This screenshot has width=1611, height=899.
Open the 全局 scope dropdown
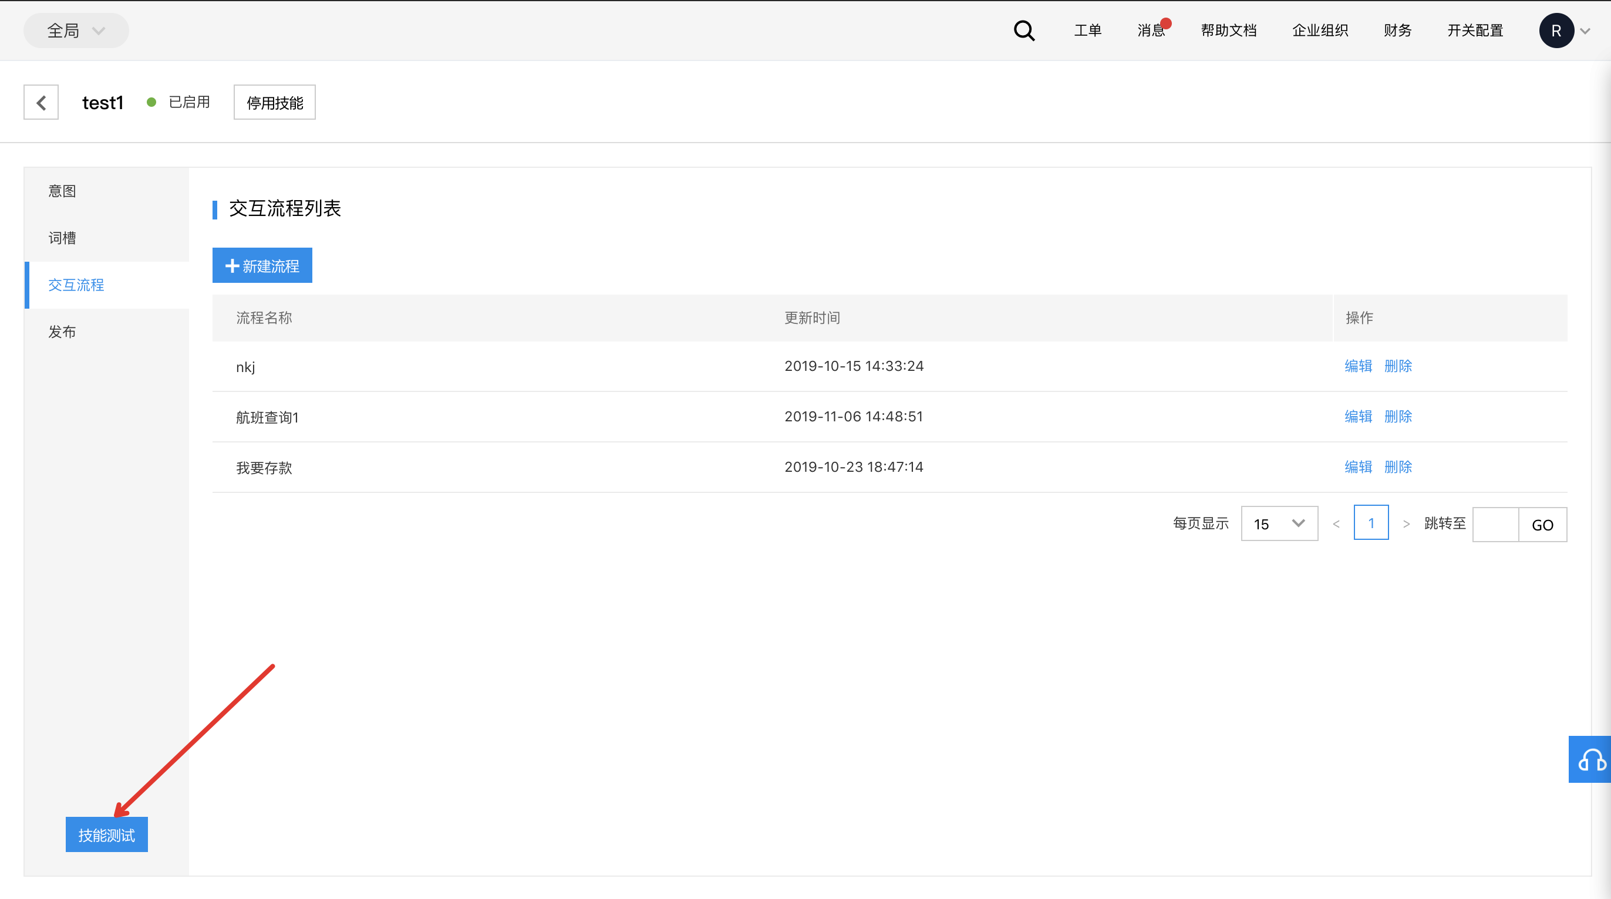pyautogui.click(x=76, y=31)
